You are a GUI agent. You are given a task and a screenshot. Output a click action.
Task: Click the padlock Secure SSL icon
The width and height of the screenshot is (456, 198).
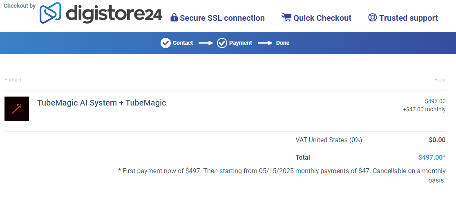[x=174, y=18]
